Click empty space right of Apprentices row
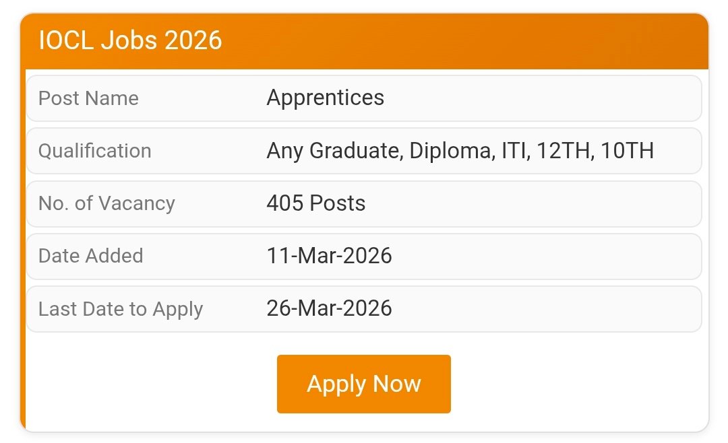 pos(539,98)
